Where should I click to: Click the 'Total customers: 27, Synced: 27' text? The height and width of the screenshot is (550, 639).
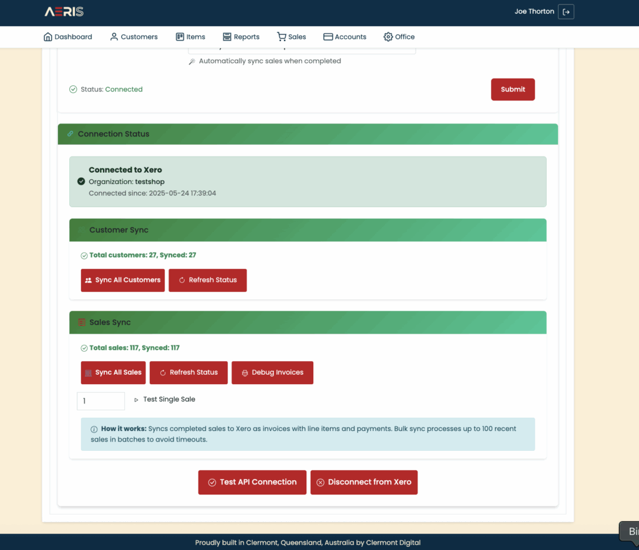143,255
